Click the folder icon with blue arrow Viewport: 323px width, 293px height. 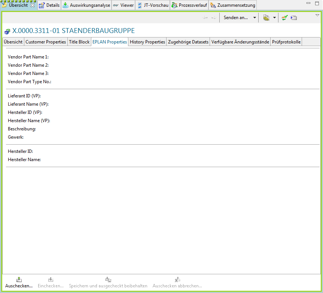click(294, 18)
